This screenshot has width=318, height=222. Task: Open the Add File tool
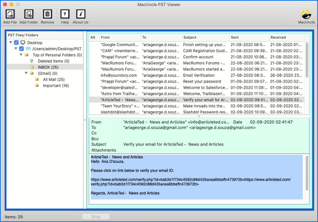(9, 14)
